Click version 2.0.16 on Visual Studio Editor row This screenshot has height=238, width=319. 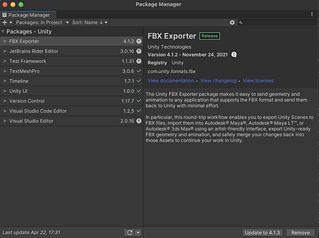[127, 121]
